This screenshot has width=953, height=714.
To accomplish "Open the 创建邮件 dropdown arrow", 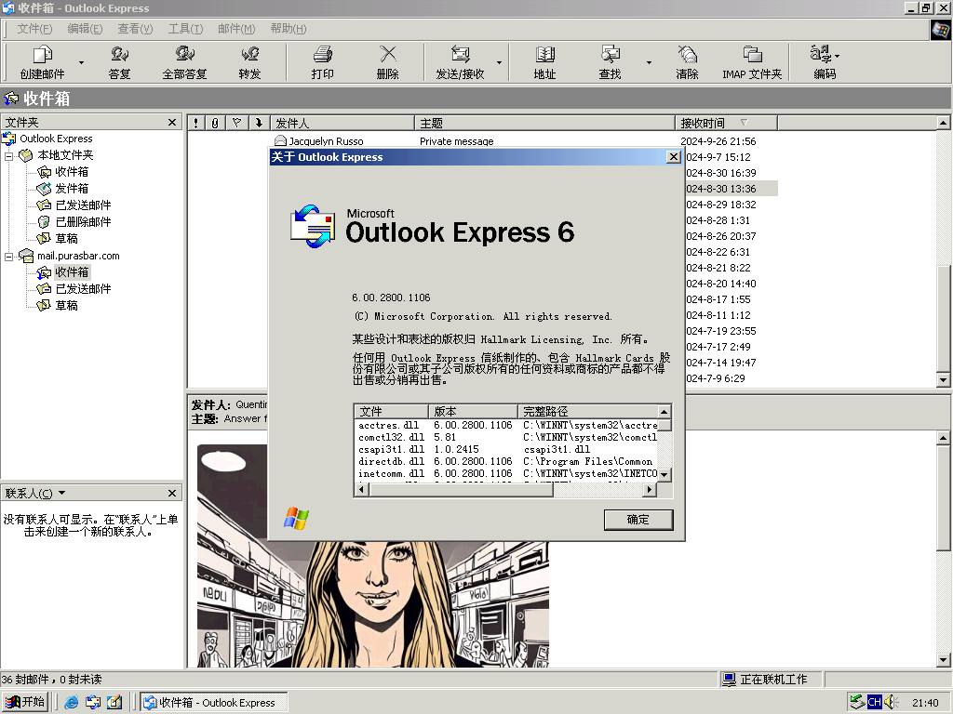I will click(x=82, y=62).
